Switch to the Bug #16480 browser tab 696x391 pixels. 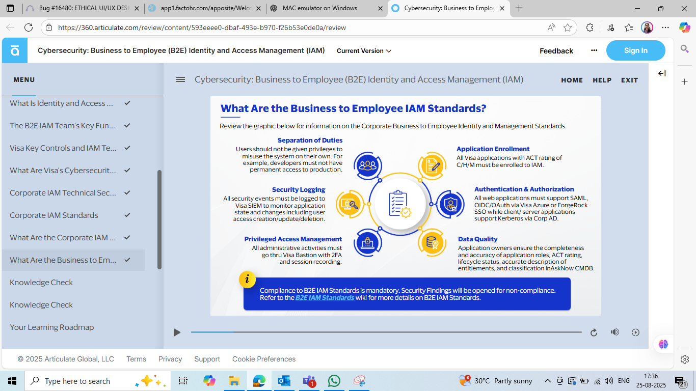pyautogui.click(x=83, y=8)
